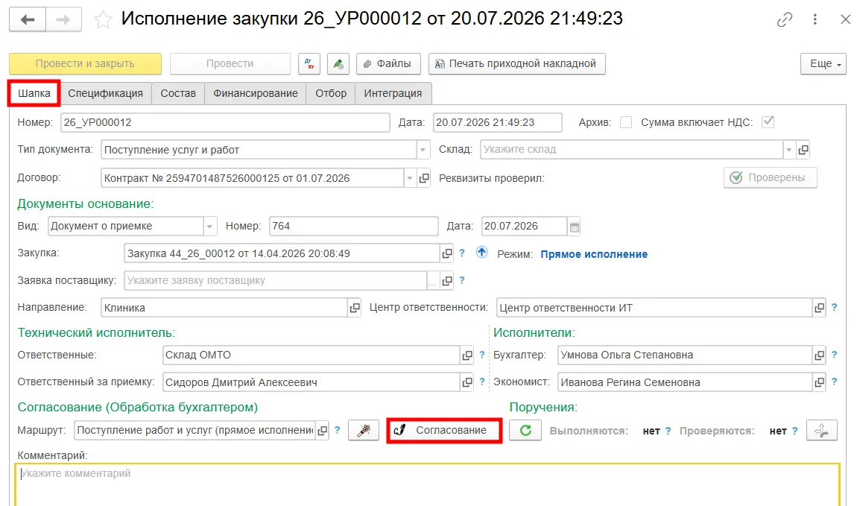Switch to the Состав tab
This screenshot has height=506, width=857.
(x=178, y=93)
